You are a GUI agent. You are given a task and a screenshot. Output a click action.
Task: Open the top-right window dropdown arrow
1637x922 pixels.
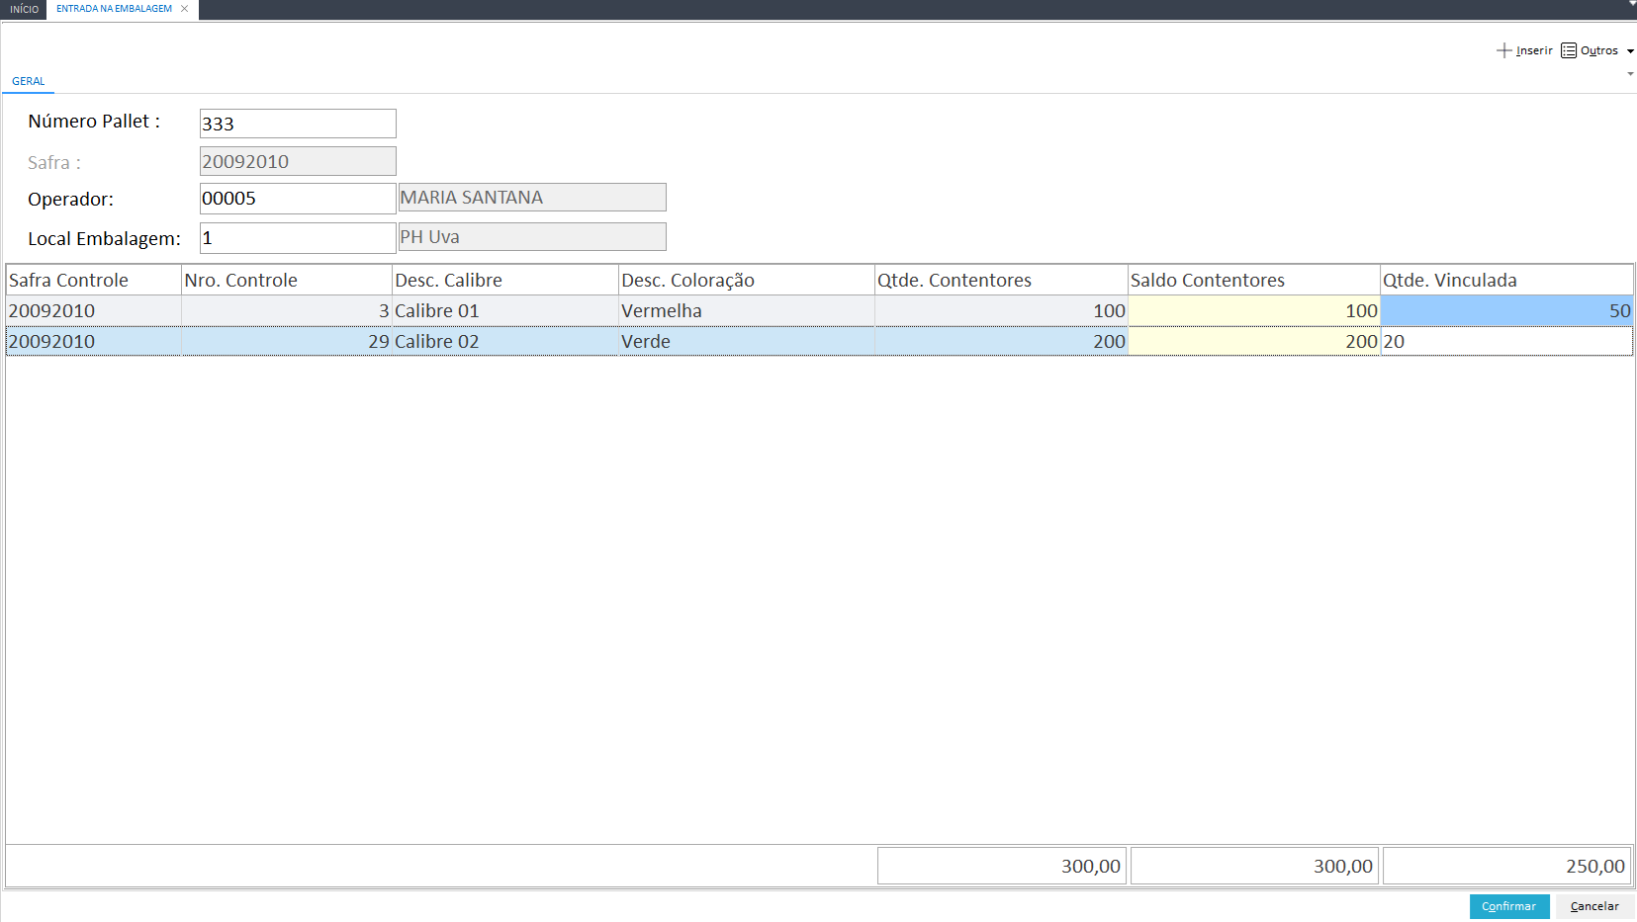1632,4
